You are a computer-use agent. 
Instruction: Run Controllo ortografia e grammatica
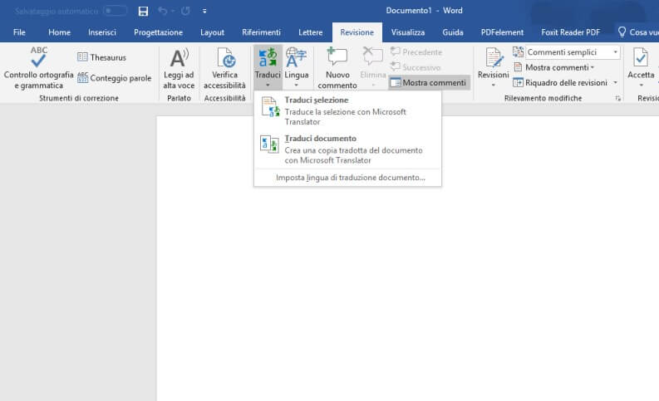click(38, 68)
